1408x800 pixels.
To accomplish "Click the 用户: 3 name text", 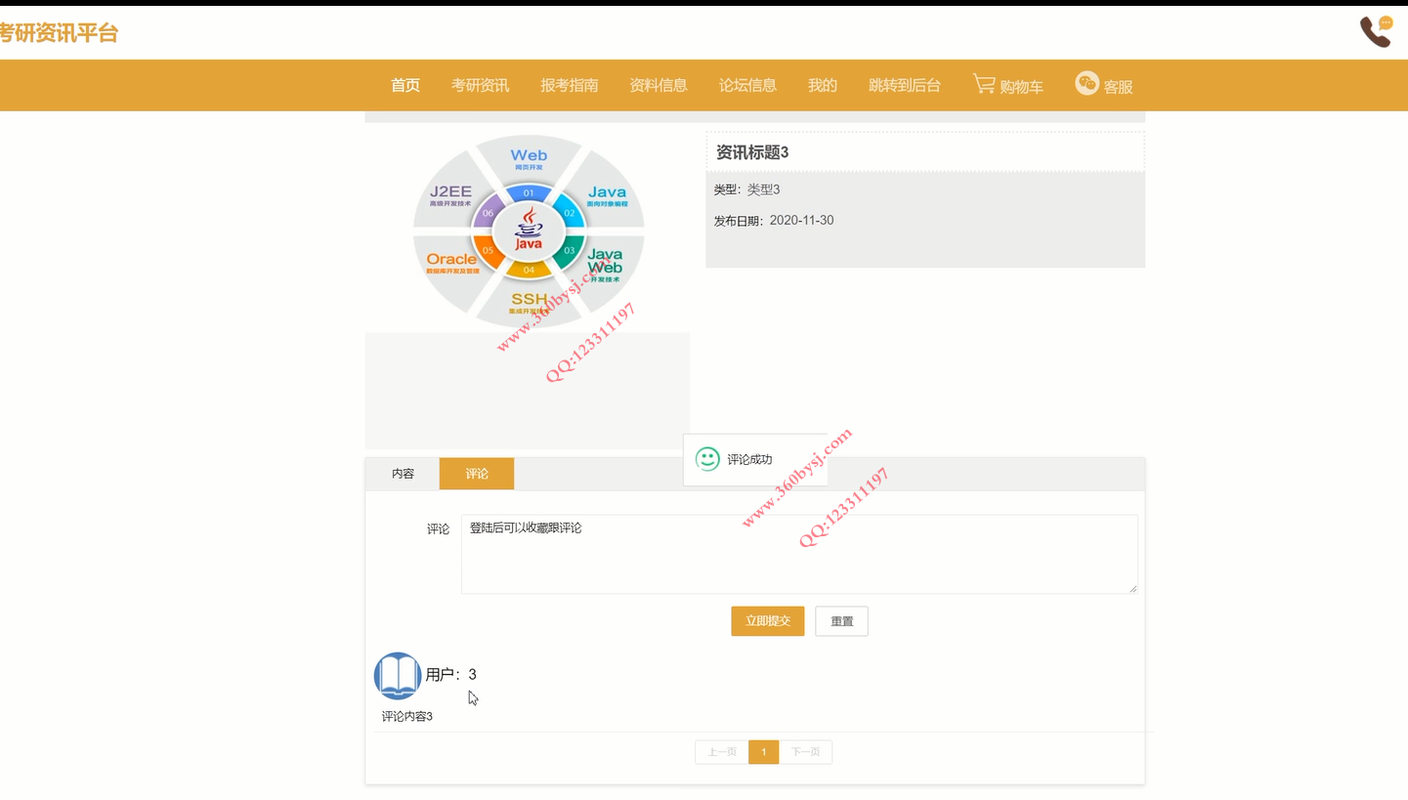I will click(x=451, y=675).
